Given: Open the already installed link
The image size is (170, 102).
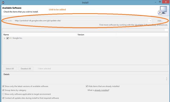Looking at the screenshot, I should point(101,90).
